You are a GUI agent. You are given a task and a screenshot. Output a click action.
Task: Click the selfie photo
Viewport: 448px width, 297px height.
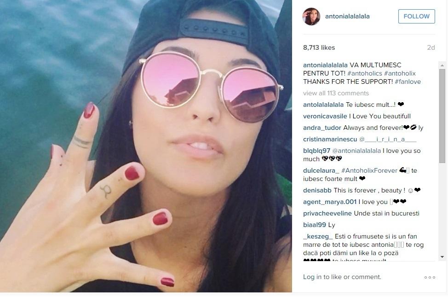click(146, 146)
